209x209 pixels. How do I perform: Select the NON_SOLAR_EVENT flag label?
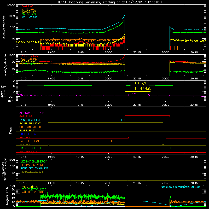(32, 120)
